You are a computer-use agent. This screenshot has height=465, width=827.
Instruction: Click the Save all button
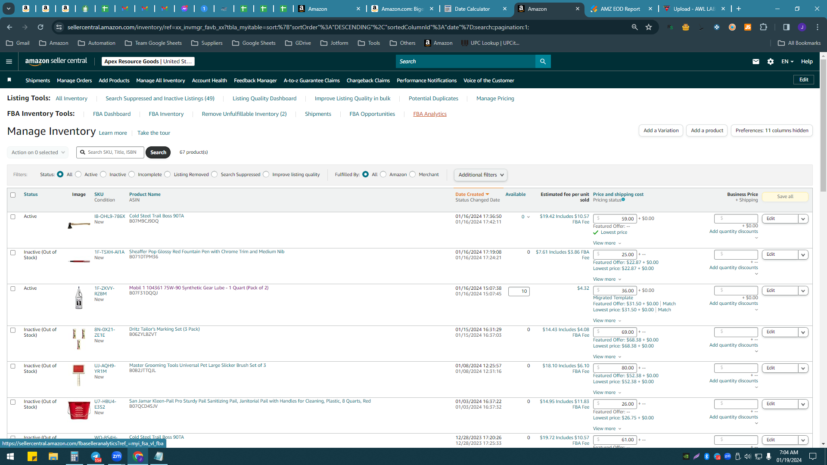[785, 197]
